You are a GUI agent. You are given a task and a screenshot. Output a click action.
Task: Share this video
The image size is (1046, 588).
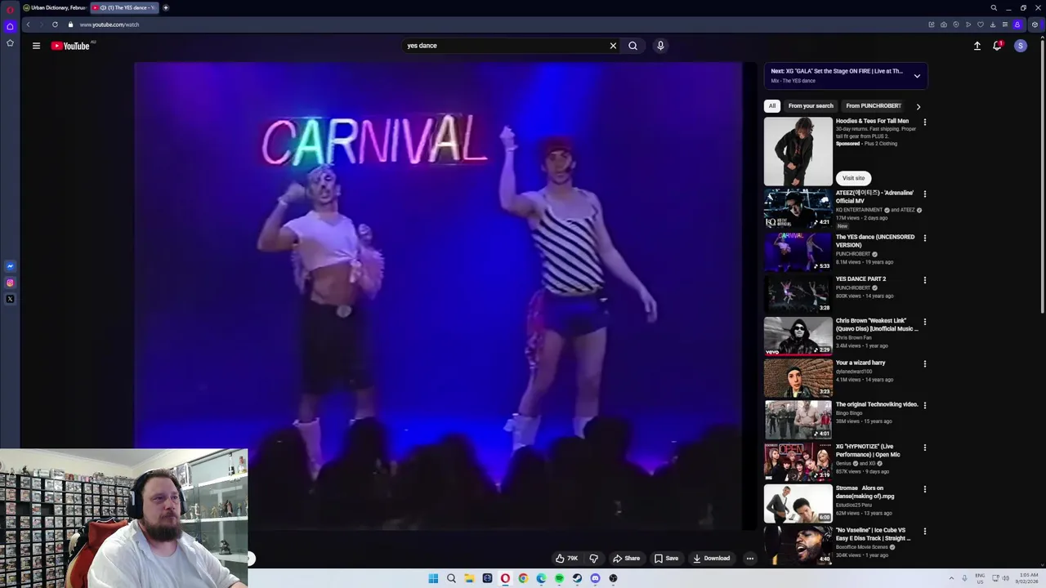(626, 559)
